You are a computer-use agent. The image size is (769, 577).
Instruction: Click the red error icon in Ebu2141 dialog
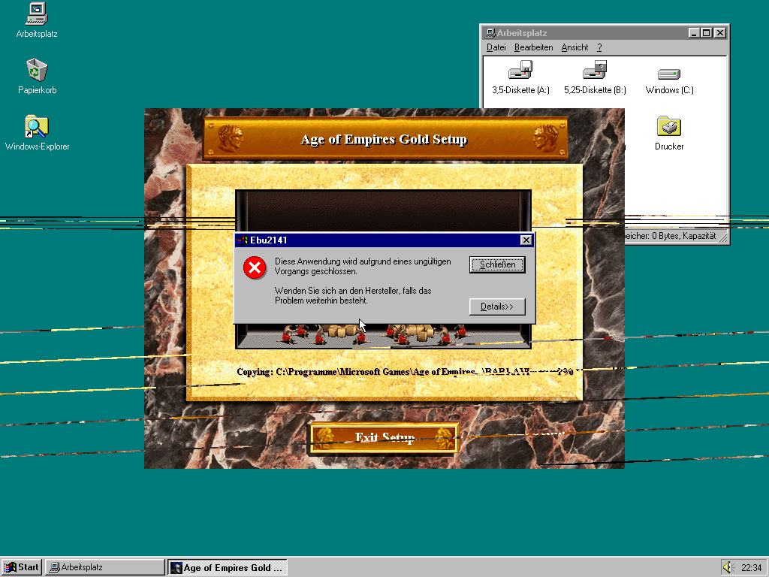click(255, 267)
